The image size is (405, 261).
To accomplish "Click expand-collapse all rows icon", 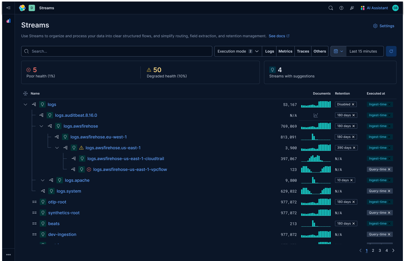I will click(25, 94).
